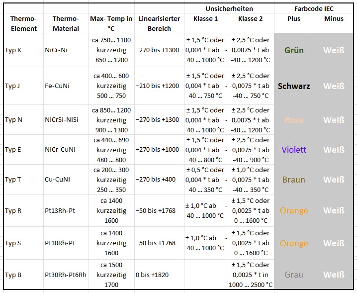
Task: Click the Grün color code cell
Action: 294,50
